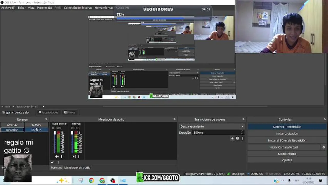Open advanced audio properties gear in mixer toolbar
Image resolution: width=328 pixels, height=185 pixels.
[x=52, y=162]
